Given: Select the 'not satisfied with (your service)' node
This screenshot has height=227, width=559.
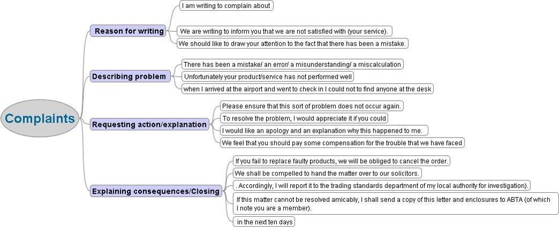Looking at the screenshot, I should tap(284, 31).
